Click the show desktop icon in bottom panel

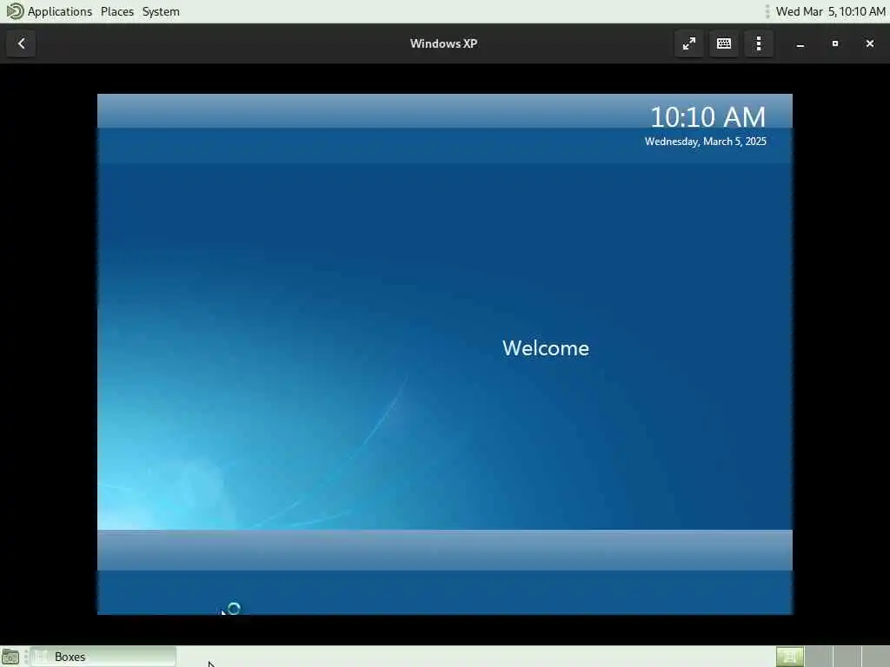(x=10, y=657)
